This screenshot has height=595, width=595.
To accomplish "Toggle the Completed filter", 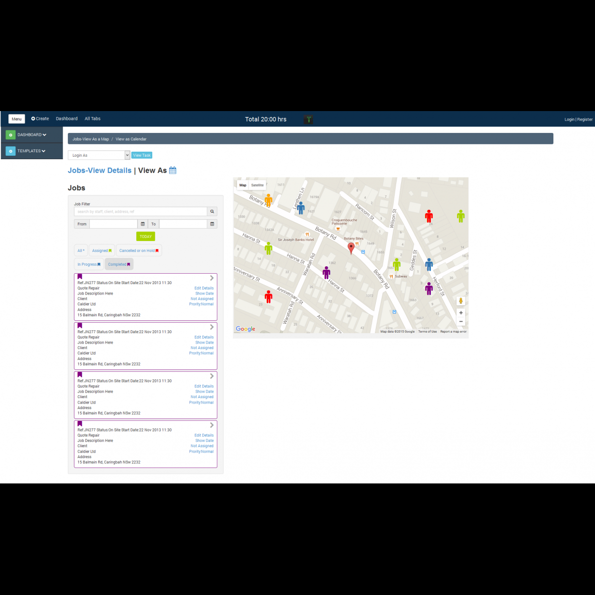I will coord(119,264).
